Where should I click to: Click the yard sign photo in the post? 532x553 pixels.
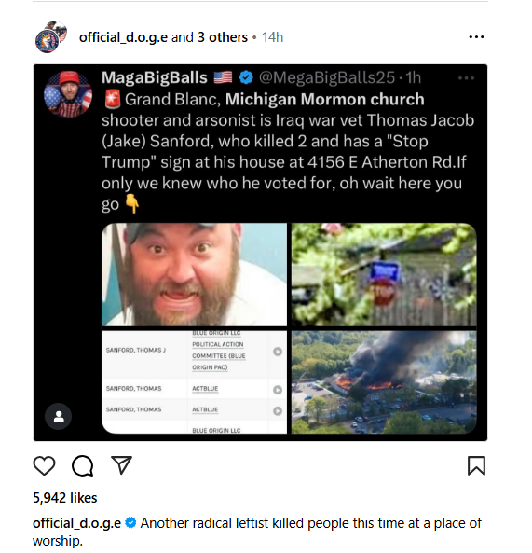pyautogui.click(x=384, y=274)
